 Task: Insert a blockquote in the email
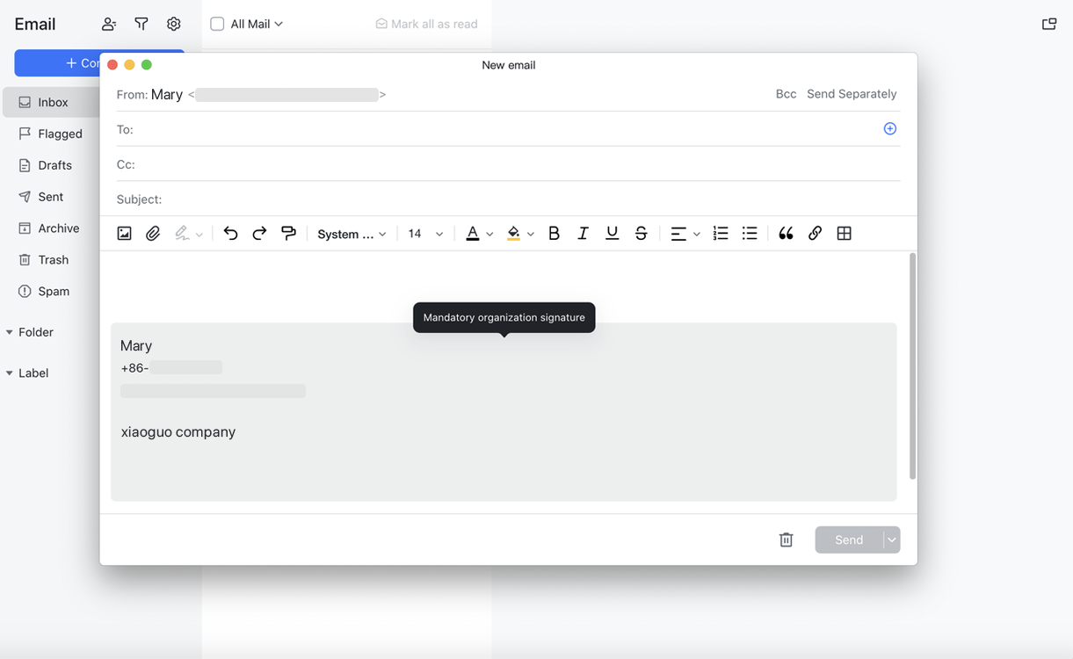pyautogui.click(x=785, y=232)
